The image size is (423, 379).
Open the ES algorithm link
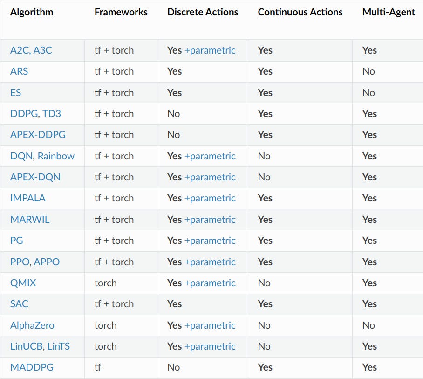[15, 93]
